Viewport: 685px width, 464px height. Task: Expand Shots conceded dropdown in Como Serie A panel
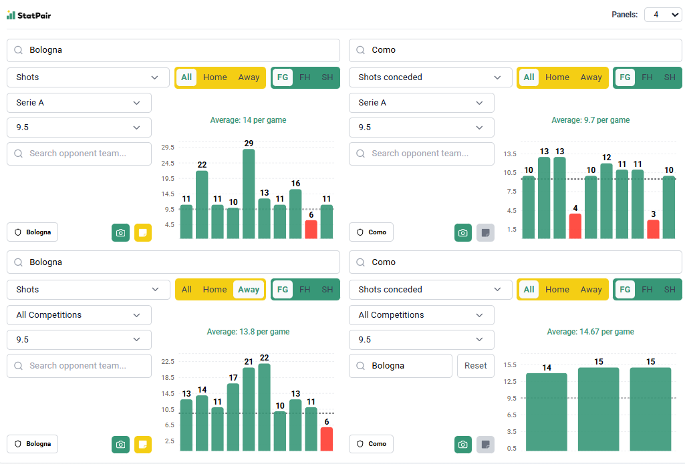click(430, 77)
